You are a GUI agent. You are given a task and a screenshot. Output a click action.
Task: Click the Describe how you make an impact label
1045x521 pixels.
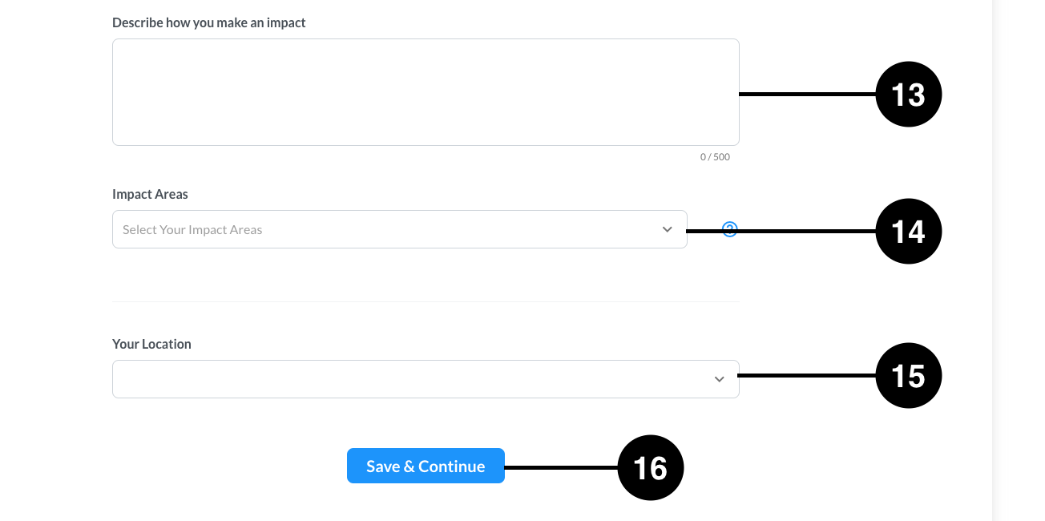click(209, 22)
